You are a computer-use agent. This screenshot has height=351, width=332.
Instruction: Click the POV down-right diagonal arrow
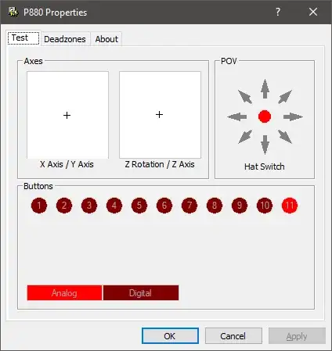click(285, 137)
